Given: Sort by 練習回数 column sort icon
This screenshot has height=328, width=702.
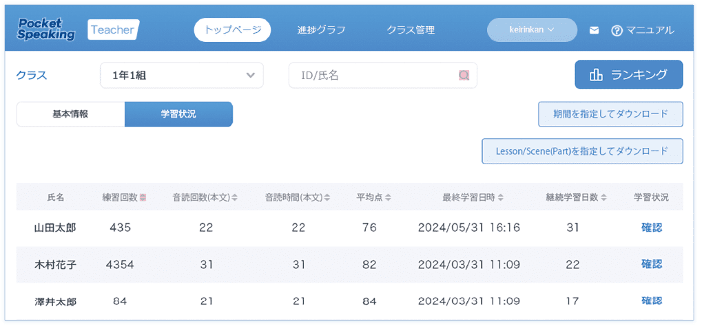Looking at the screenshot, I should 143,198.
